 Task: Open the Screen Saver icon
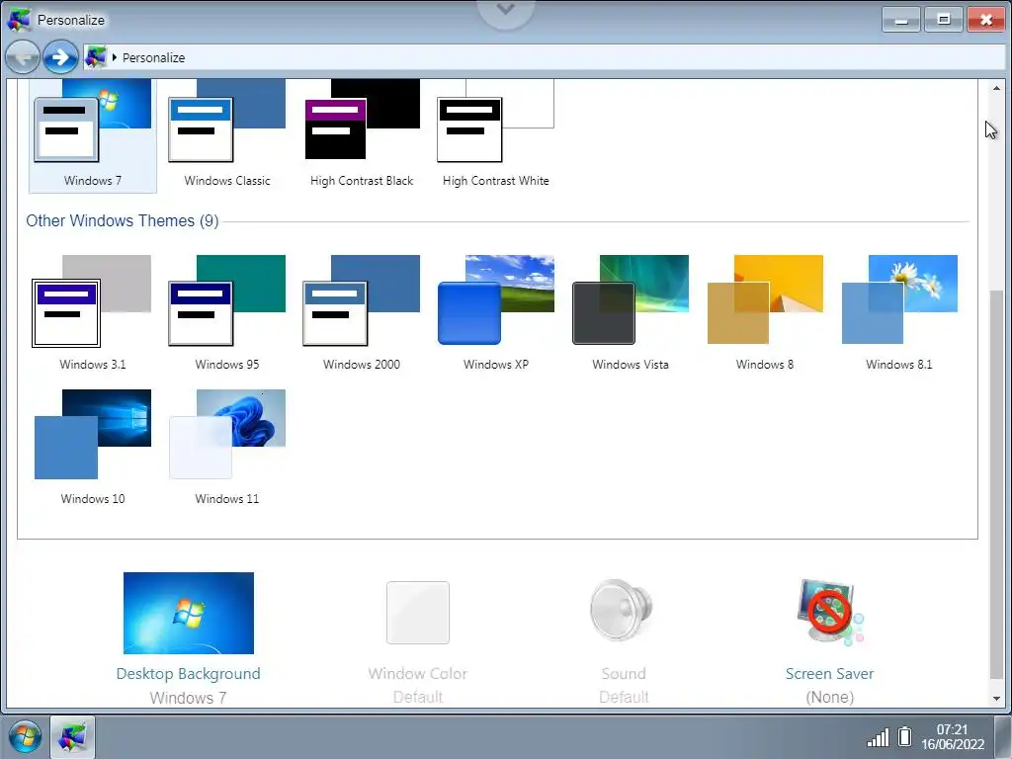point(830,612)
